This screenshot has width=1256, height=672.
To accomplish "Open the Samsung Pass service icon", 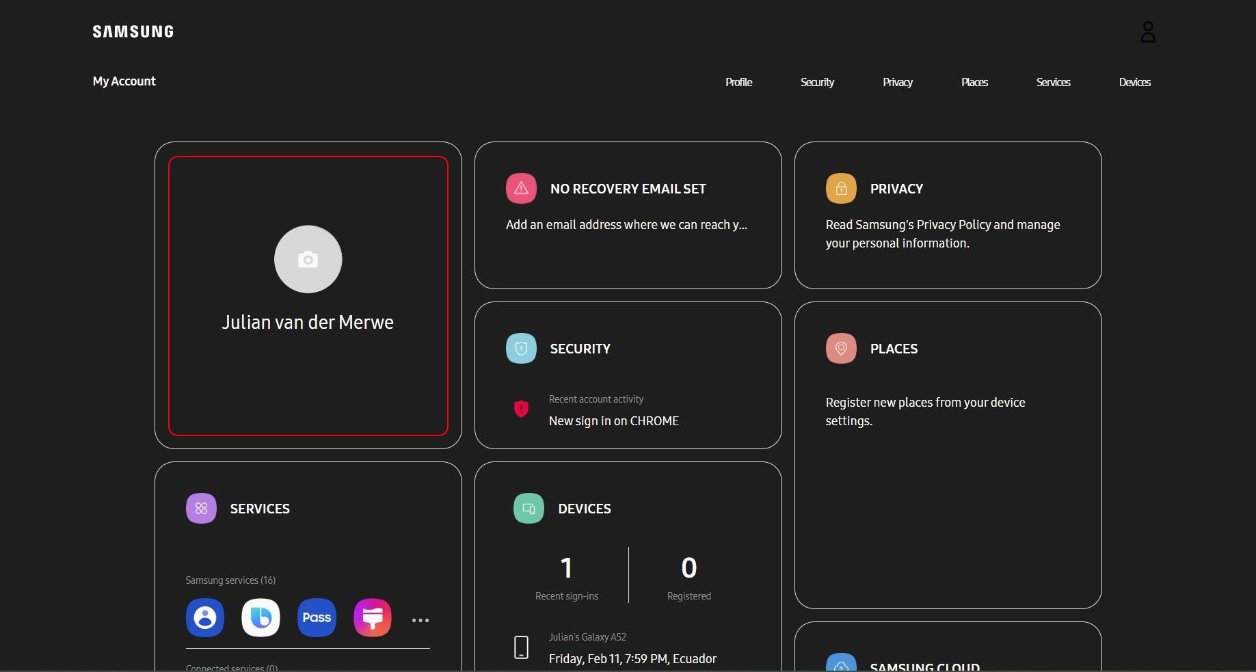I will pyautogui.click(x=317, y=617).
